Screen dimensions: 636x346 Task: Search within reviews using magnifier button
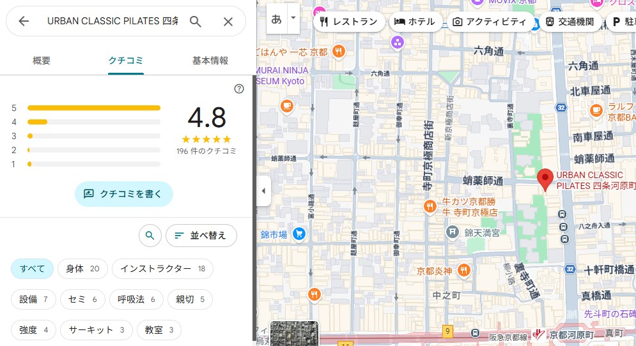(x=150, y=236)
